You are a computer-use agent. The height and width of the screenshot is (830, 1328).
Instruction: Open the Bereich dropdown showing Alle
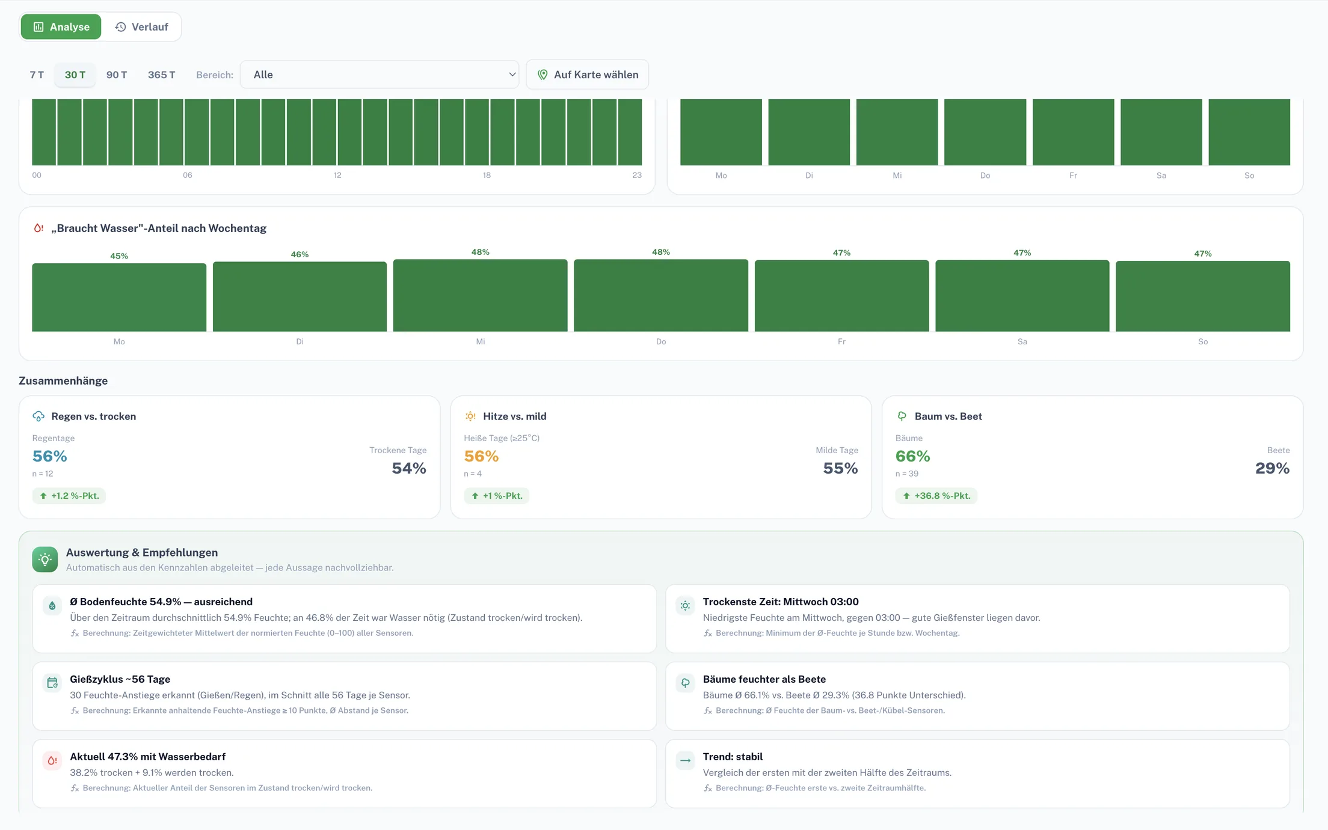(380, 75)
